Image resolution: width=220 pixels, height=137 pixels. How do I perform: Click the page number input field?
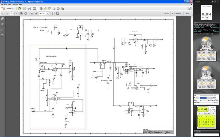12,13
